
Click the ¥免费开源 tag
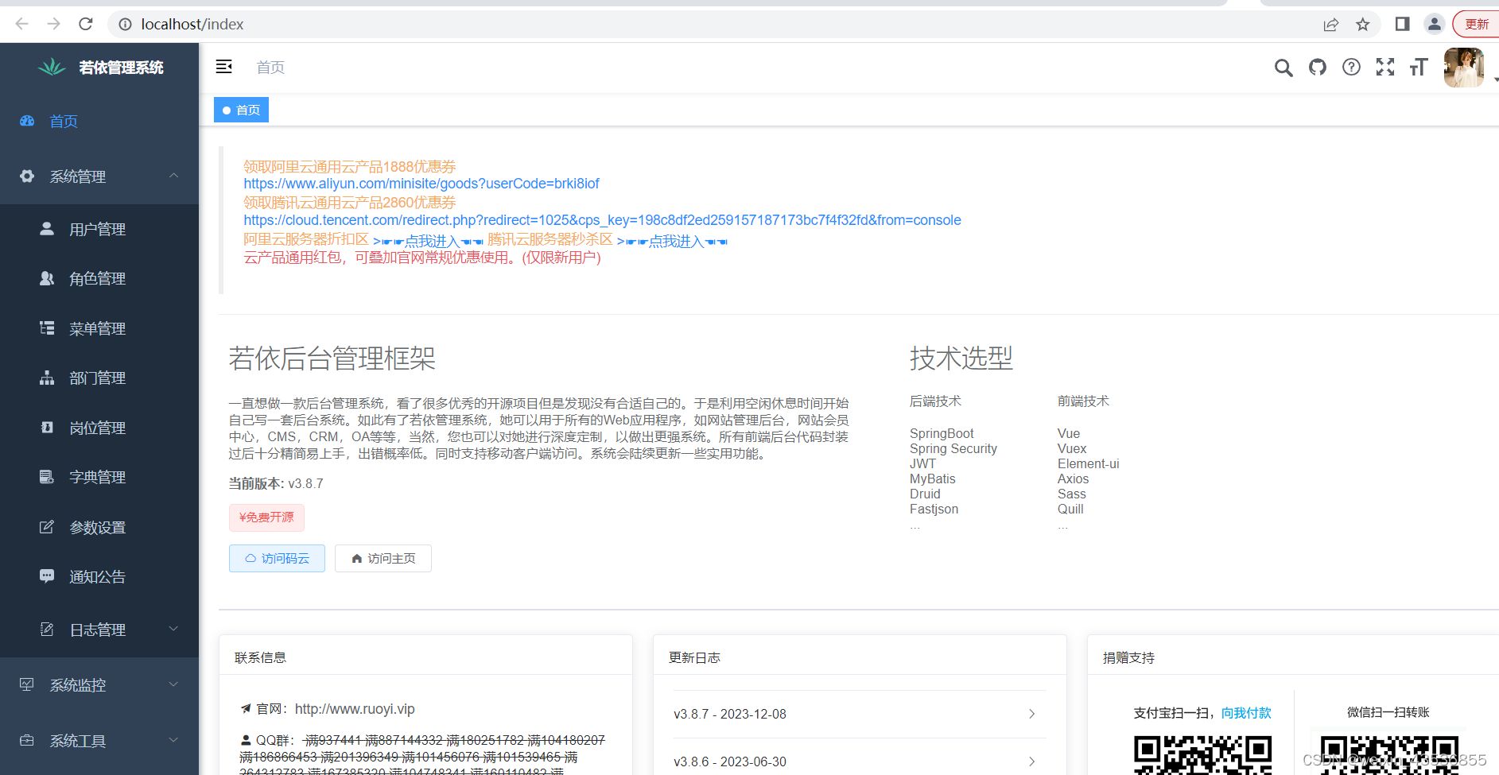[266, 517]
